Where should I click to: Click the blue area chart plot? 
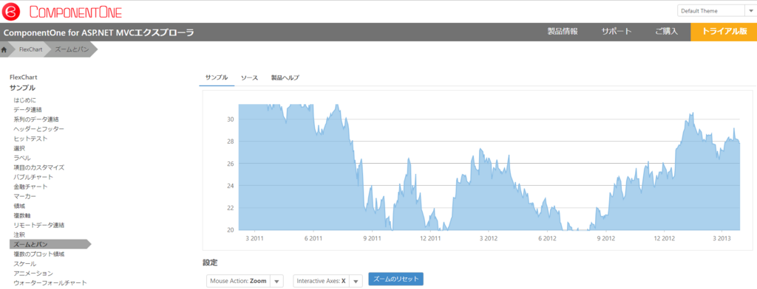tap(489, 167)
